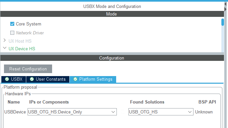Click the green check icon on Platform Settings tab

click(x=75, y=79)
